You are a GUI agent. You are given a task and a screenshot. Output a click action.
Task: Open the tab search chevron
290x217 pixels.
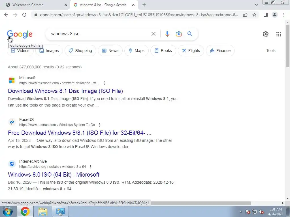point(256,5)
